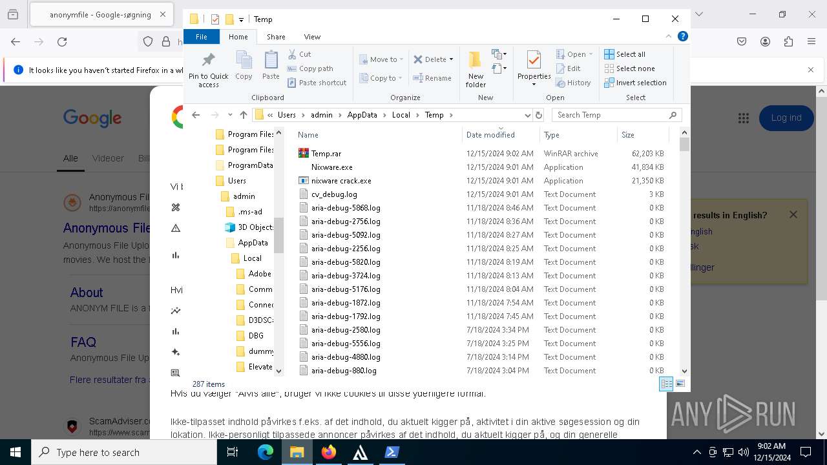
Task: Select the Home ribbon tab
Action: [238, 37]
